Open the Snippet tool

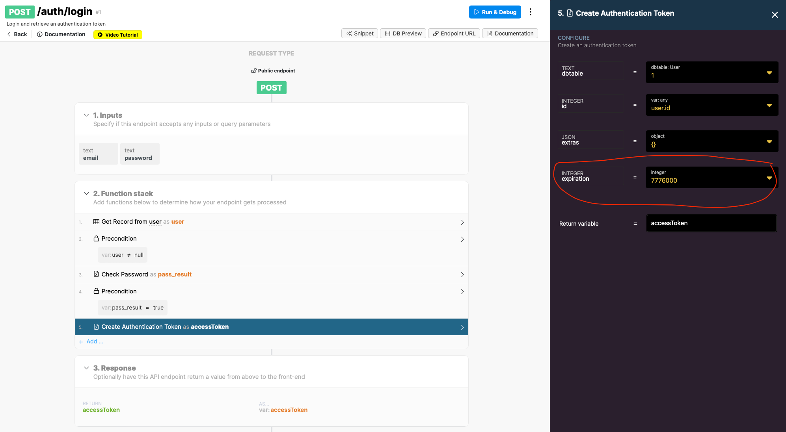pyautogui.click(x=360, y=33)
